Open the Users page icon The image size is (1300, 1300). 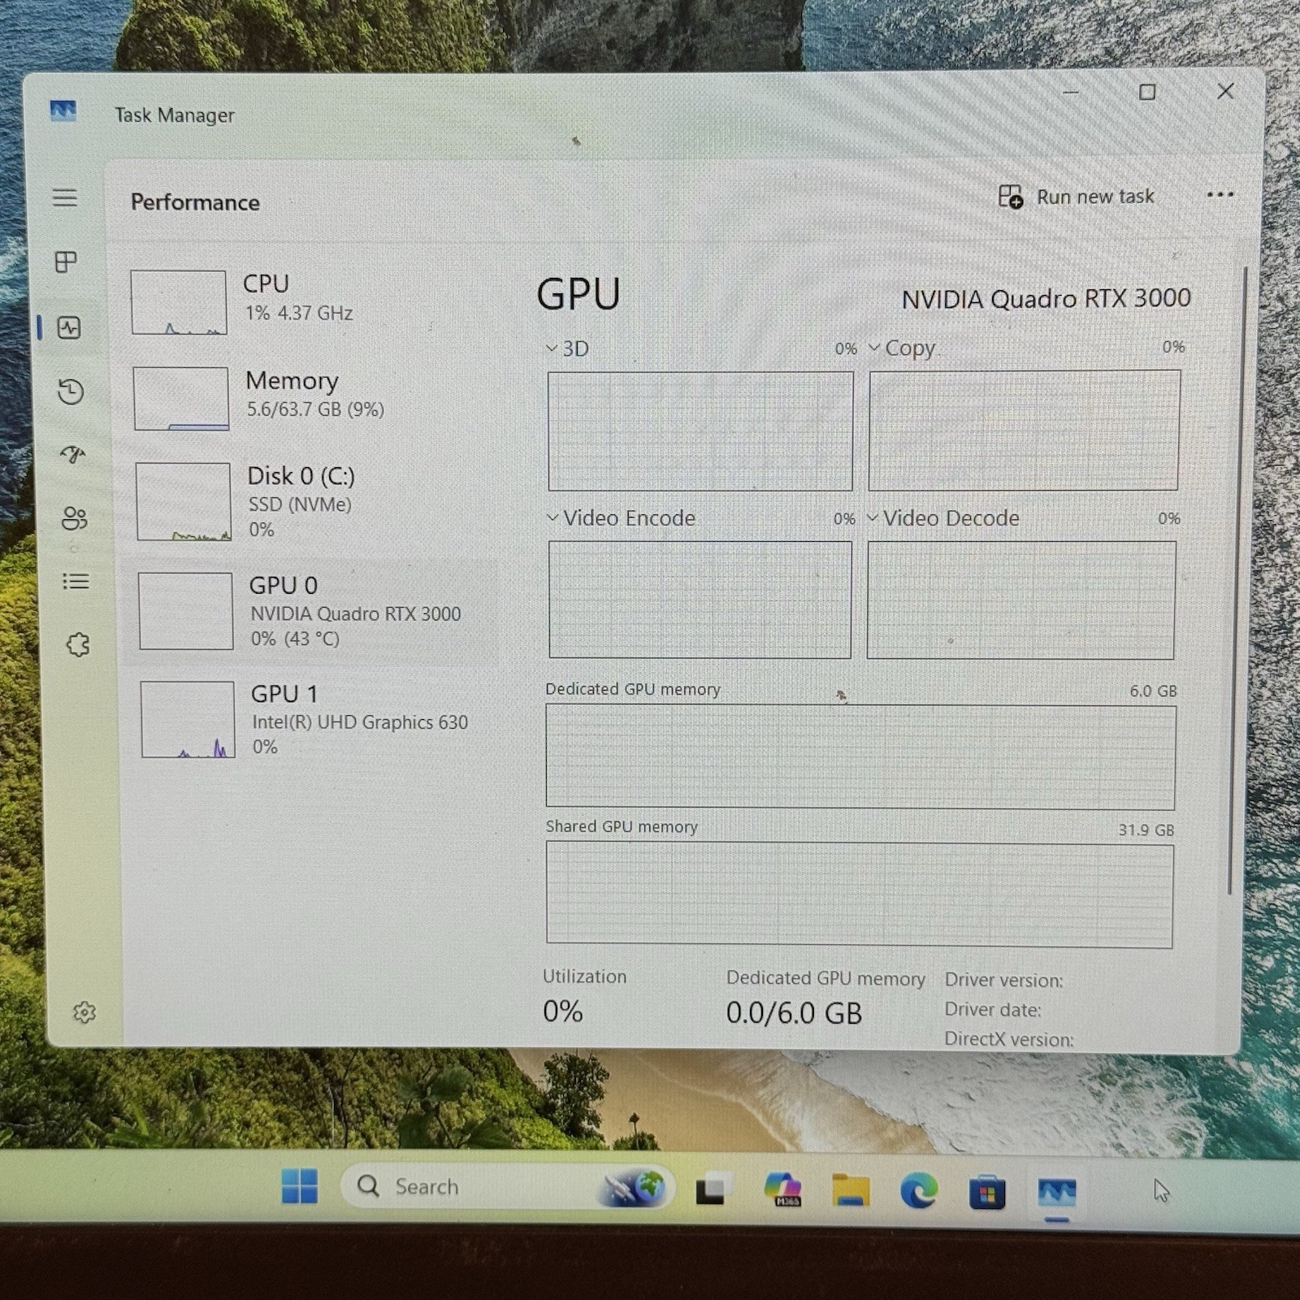[x=74, y=518]
